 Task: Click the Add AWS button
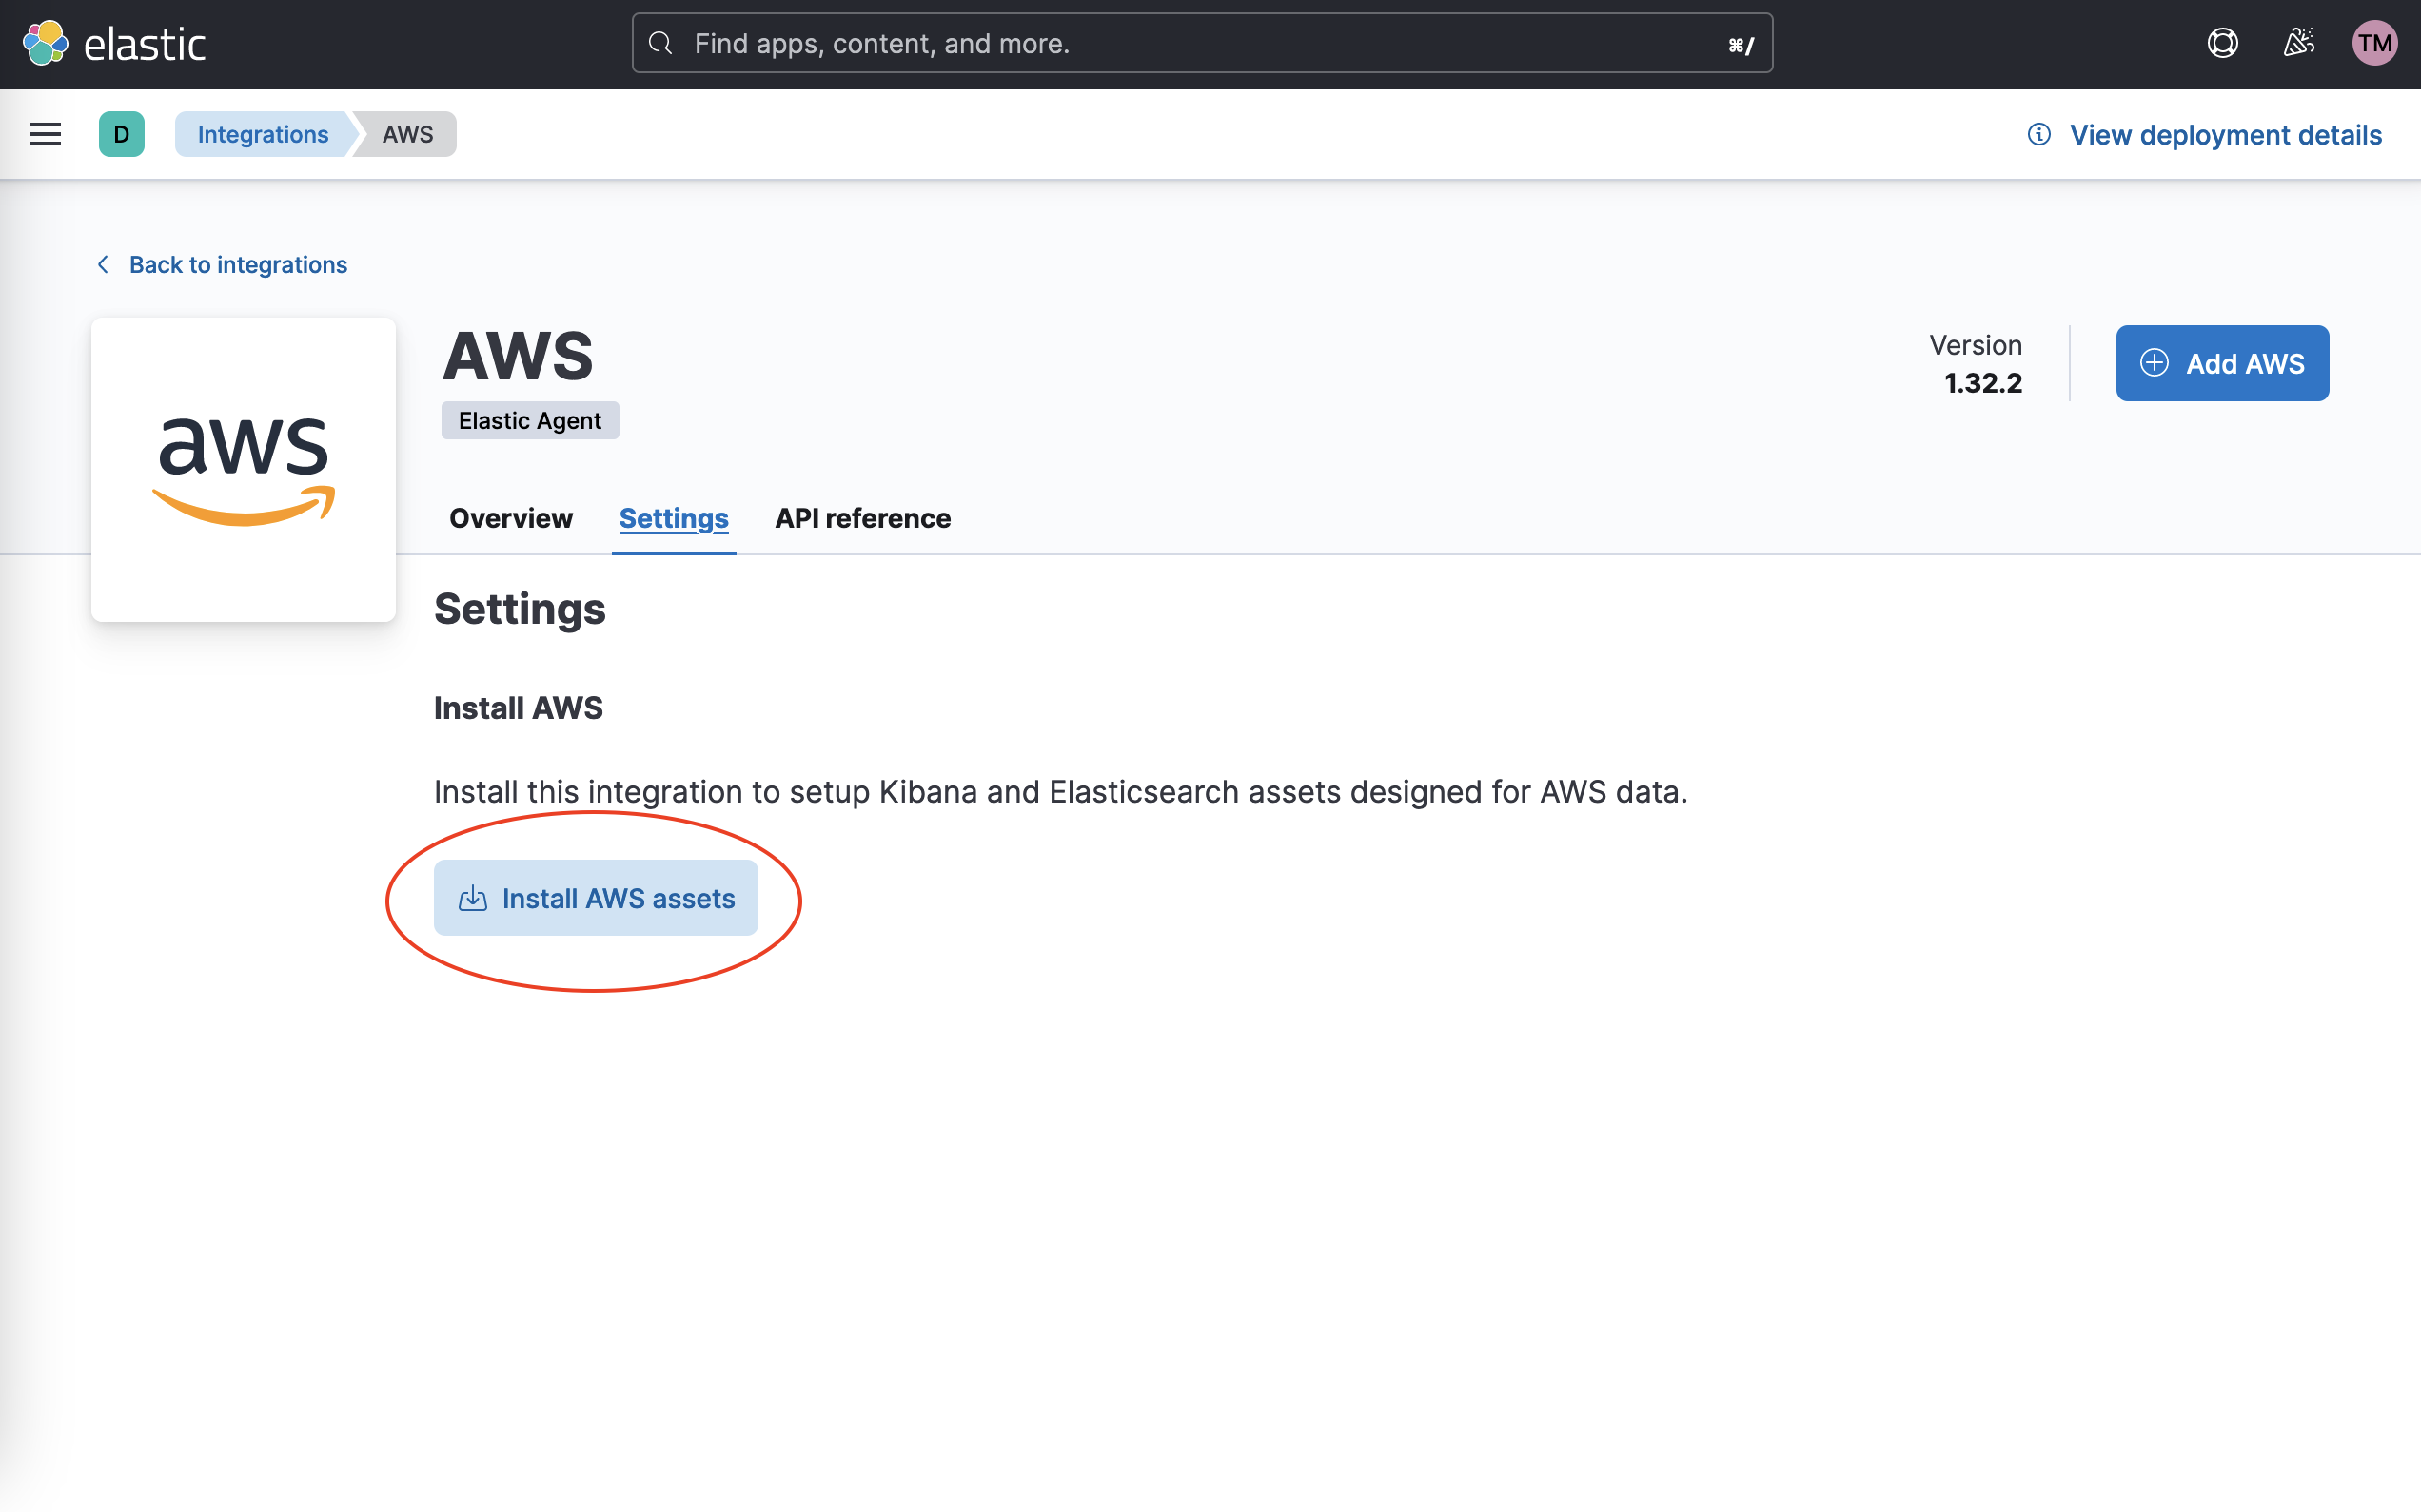coord(2222,363)
